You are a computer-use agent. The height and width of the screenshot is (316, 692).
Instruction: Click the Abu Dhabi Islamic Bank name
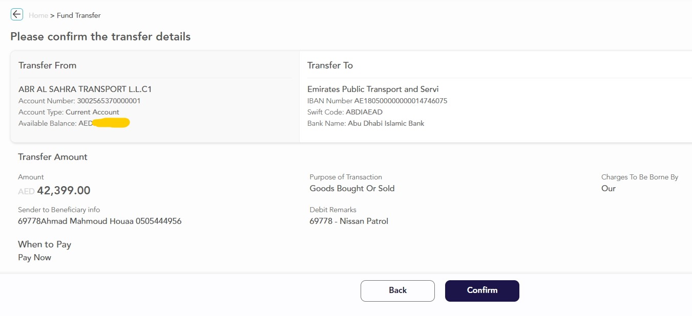[386, 123]
